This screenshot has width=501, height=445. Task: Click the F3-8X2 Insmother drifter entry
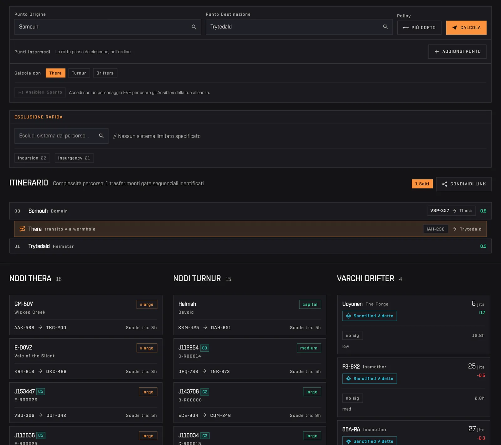pyautogui.click(x=414, y=387)
